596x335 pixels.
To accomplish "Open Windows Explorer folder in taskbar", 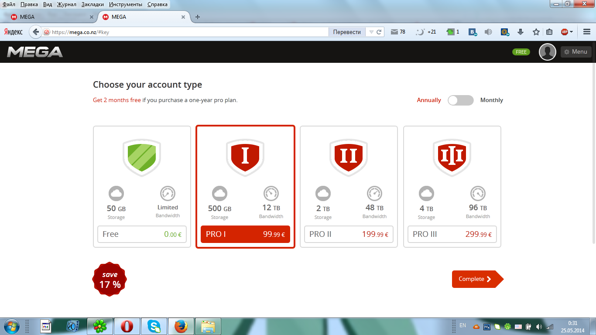I will click(x=208, y=326).
